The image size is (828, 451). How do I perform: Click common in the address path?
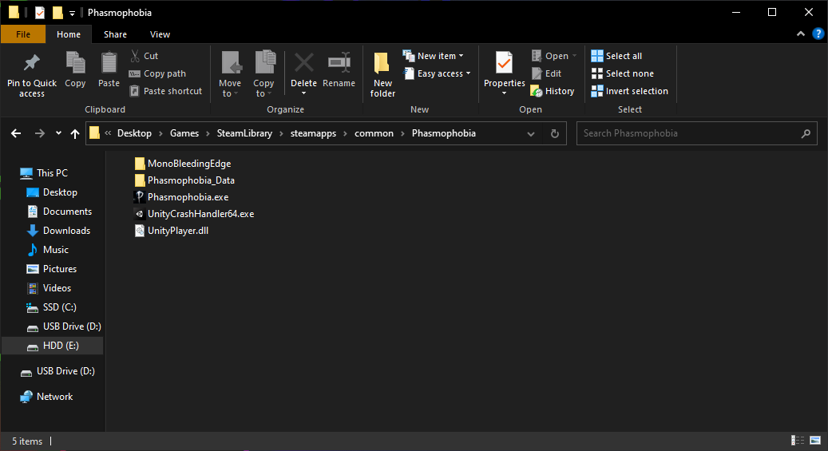coord(374,133)
